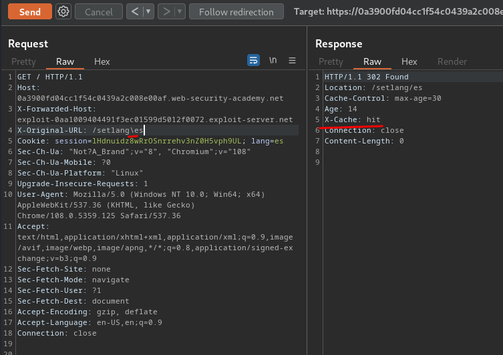
Task: Click the exploit-server.net host value
Action: tap(155, 119)
